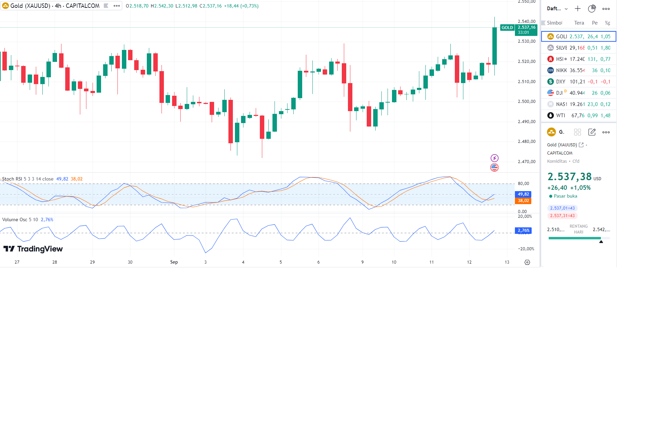Sort watchlist by Simbol column header
The width and height of the screenshot is (659, 426).
pos(554,23)
